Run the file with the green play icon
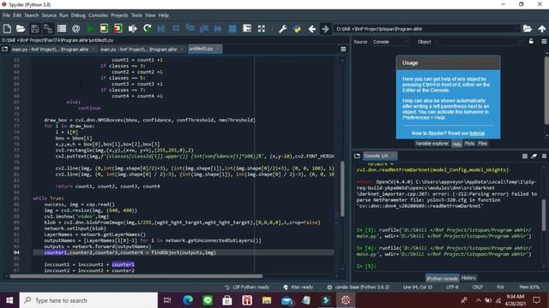 (90, 28)
